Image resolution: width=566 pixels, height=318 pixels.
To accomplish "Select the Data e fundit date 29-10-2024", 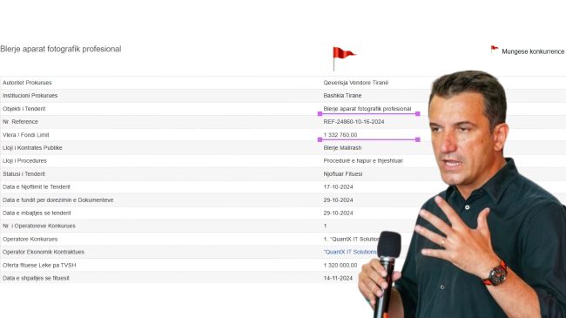I will [338, 200].
